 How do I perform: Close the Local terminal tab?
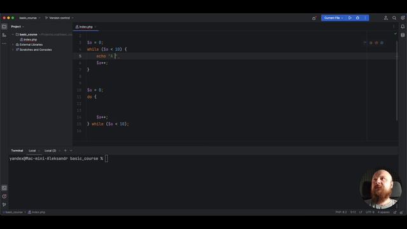pos(39,151)
